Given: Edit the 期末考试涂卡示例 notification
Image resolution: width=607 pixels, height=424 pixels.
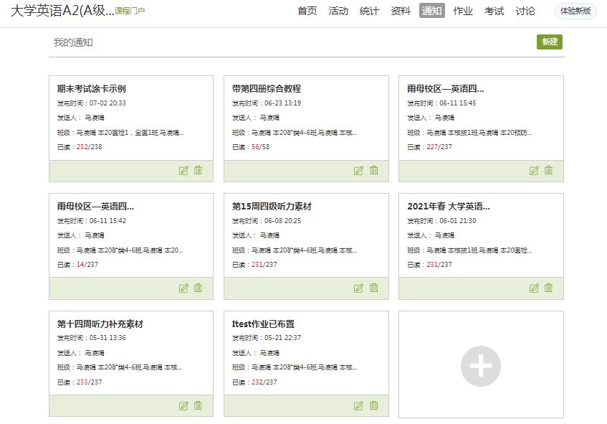Looking at the screenshot, I should click(183, 171).
